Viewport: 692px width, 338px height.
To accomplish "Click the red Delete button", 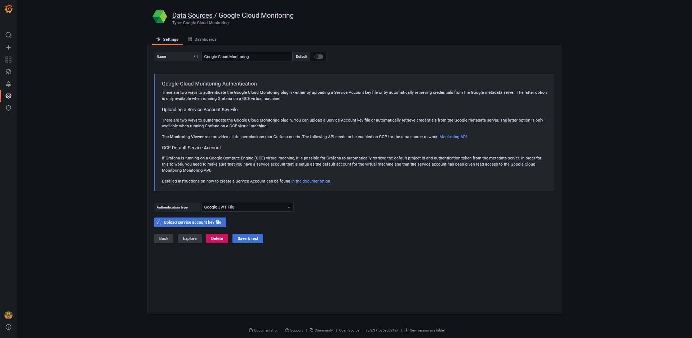I will coord(217,238).
